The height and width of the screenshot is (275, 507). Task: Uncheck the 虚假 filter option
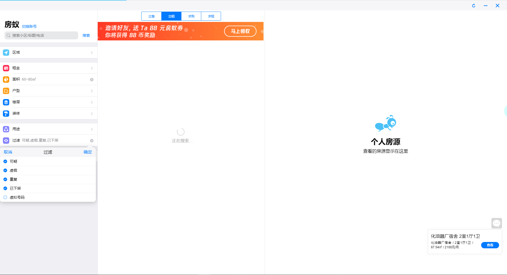click(5, 170)
